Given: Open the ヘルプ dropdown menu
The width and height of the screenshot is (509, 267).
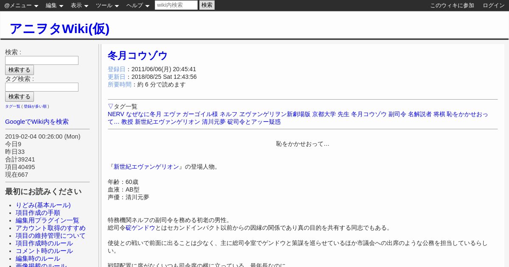Looking at the screenshot, I should tap(138, 6).
